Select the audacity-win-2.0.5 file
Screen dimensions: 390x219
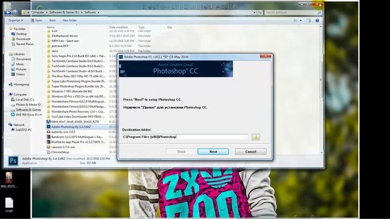click(x=63, y=132)
